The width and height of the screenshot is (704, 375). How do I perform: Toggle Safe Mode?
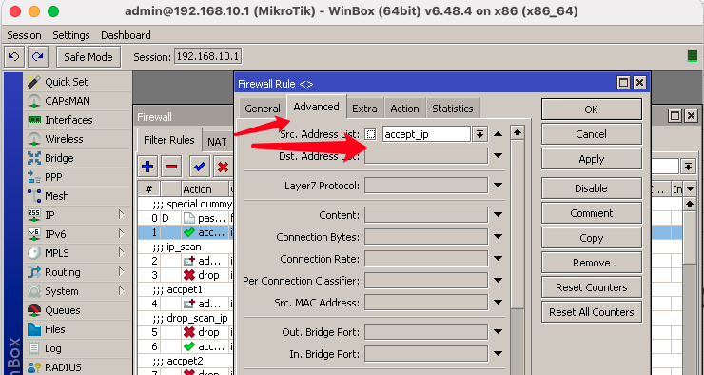click(x=88, y=56)
